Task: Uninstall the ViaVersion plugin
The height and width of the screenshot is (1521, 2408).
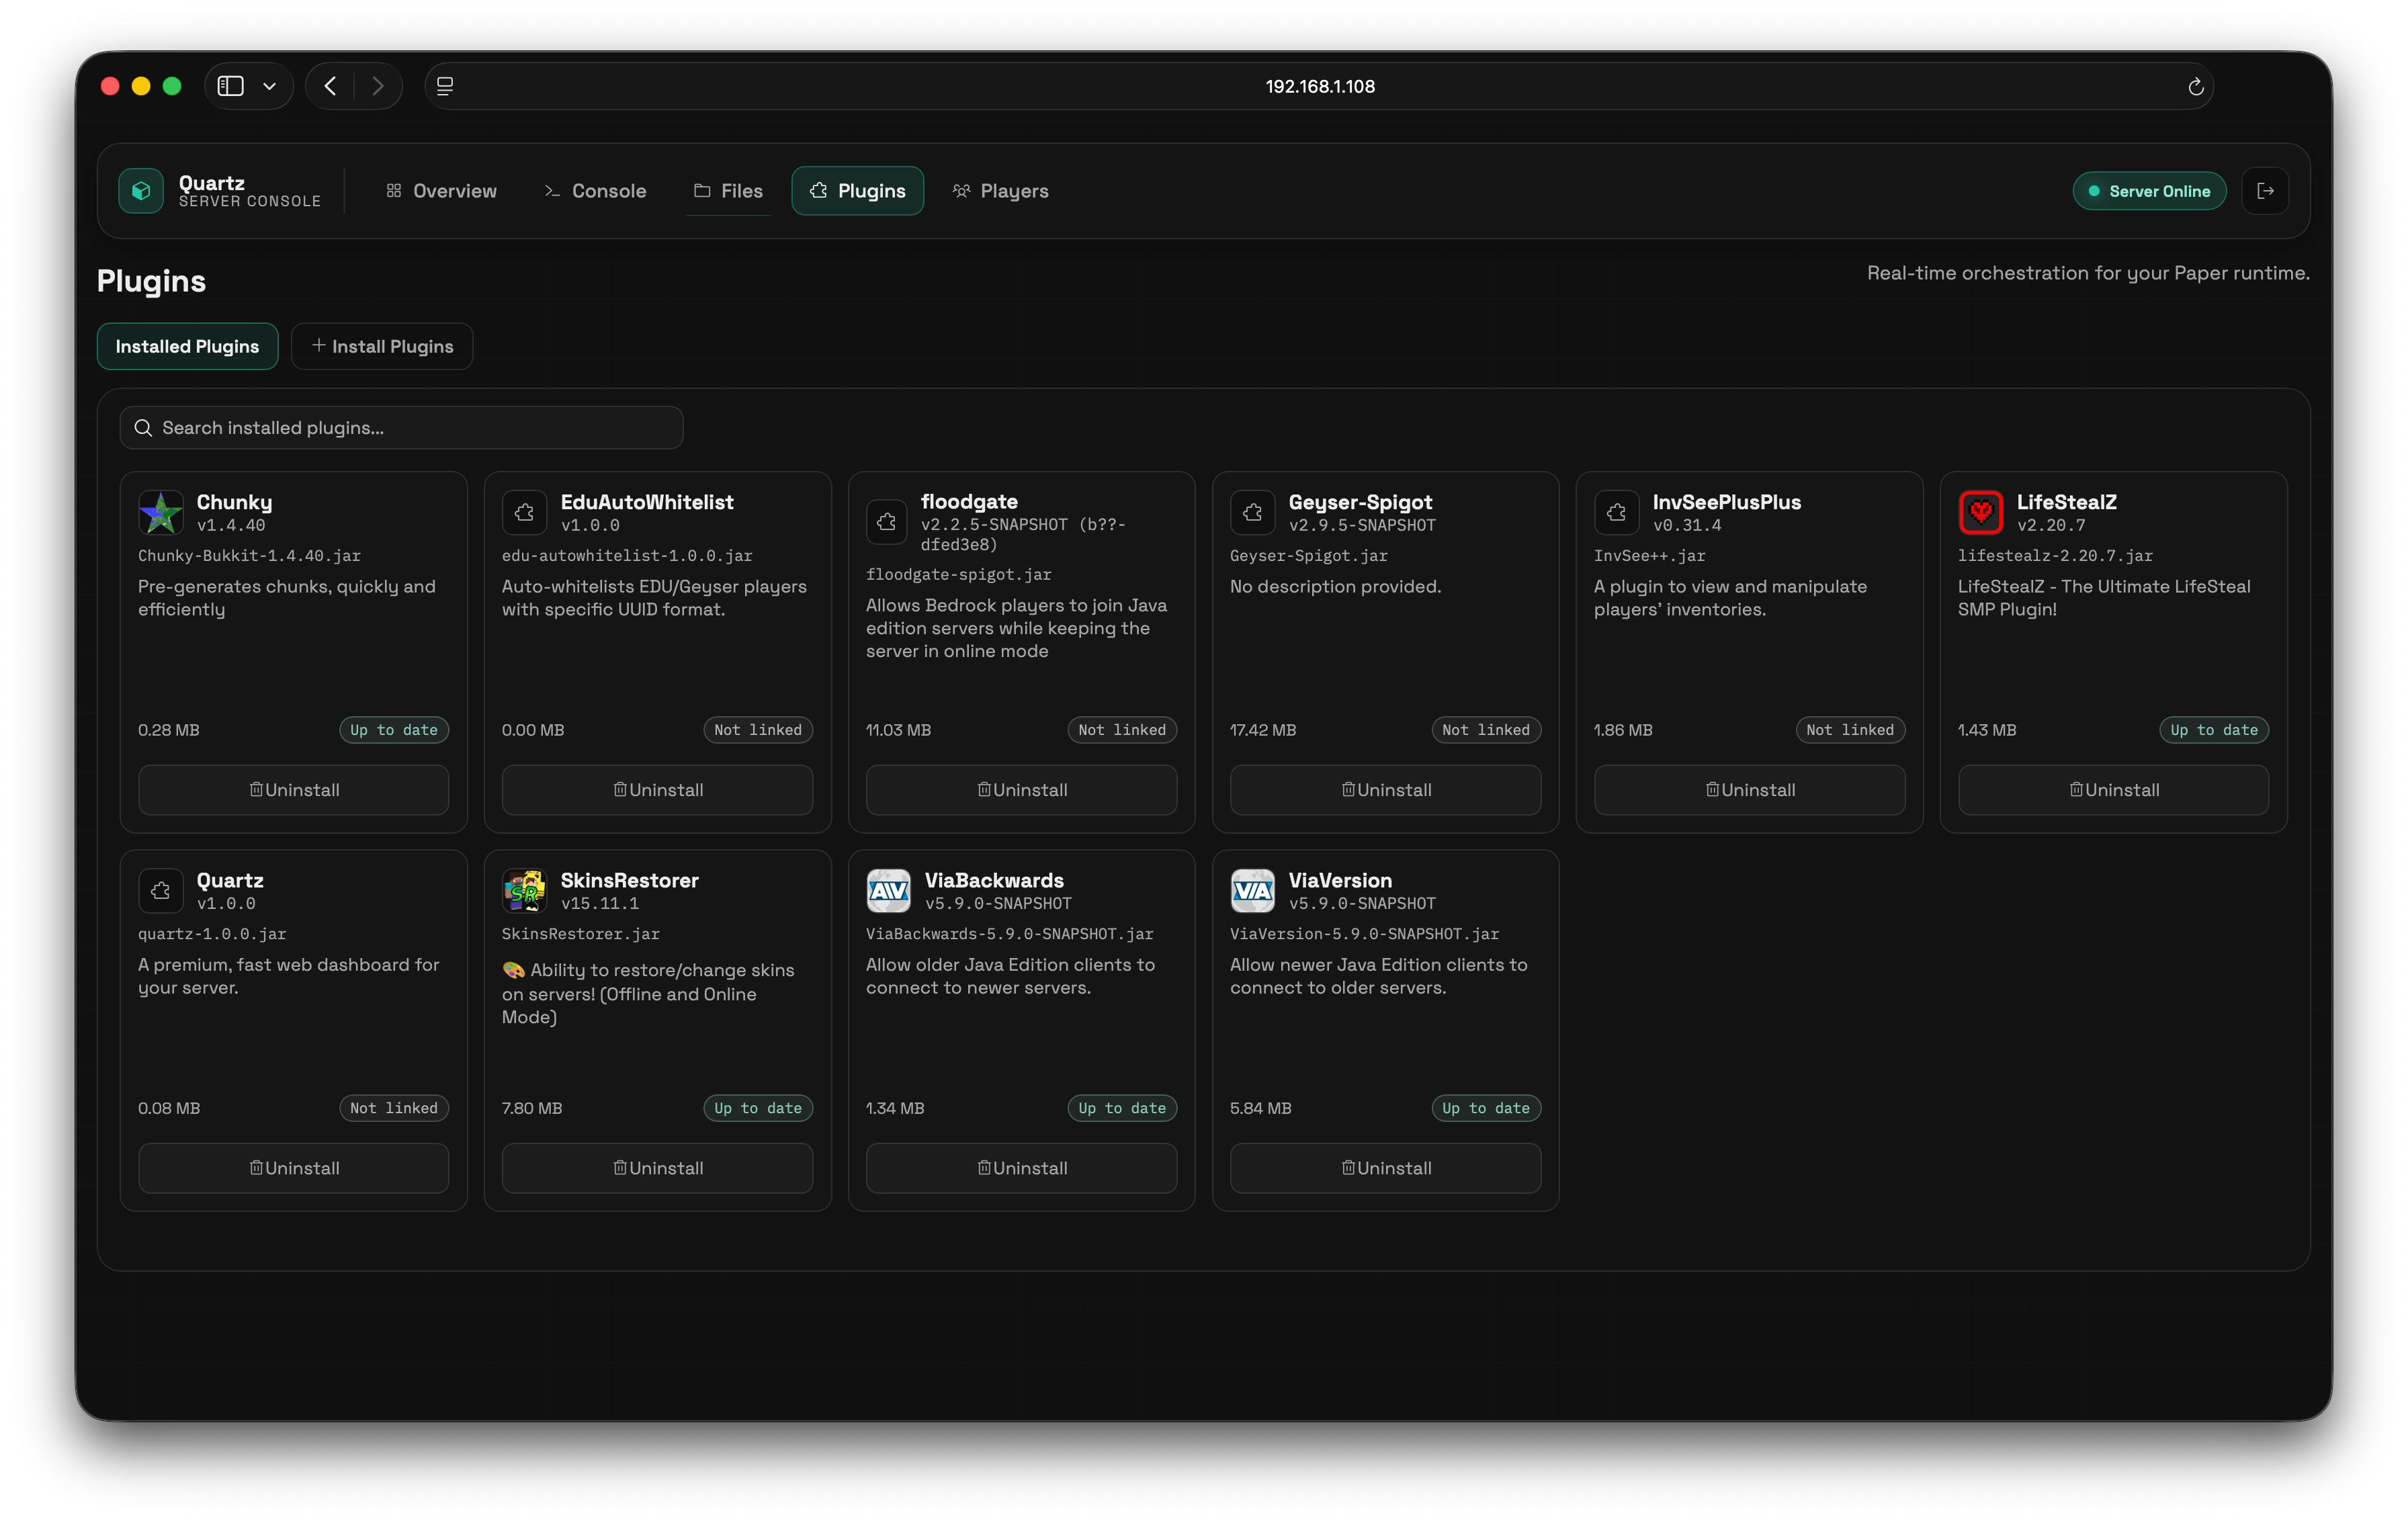Action: point(1385,1168)
